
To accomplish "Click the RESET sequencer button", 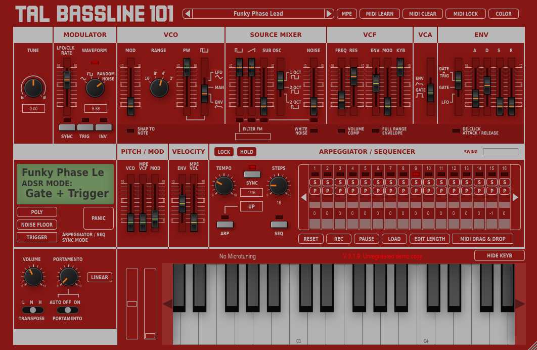I will (x=311, y=239).
